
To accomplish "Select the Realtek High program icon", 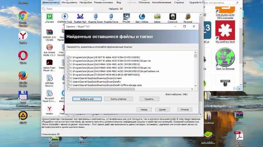I will point(80,18).
